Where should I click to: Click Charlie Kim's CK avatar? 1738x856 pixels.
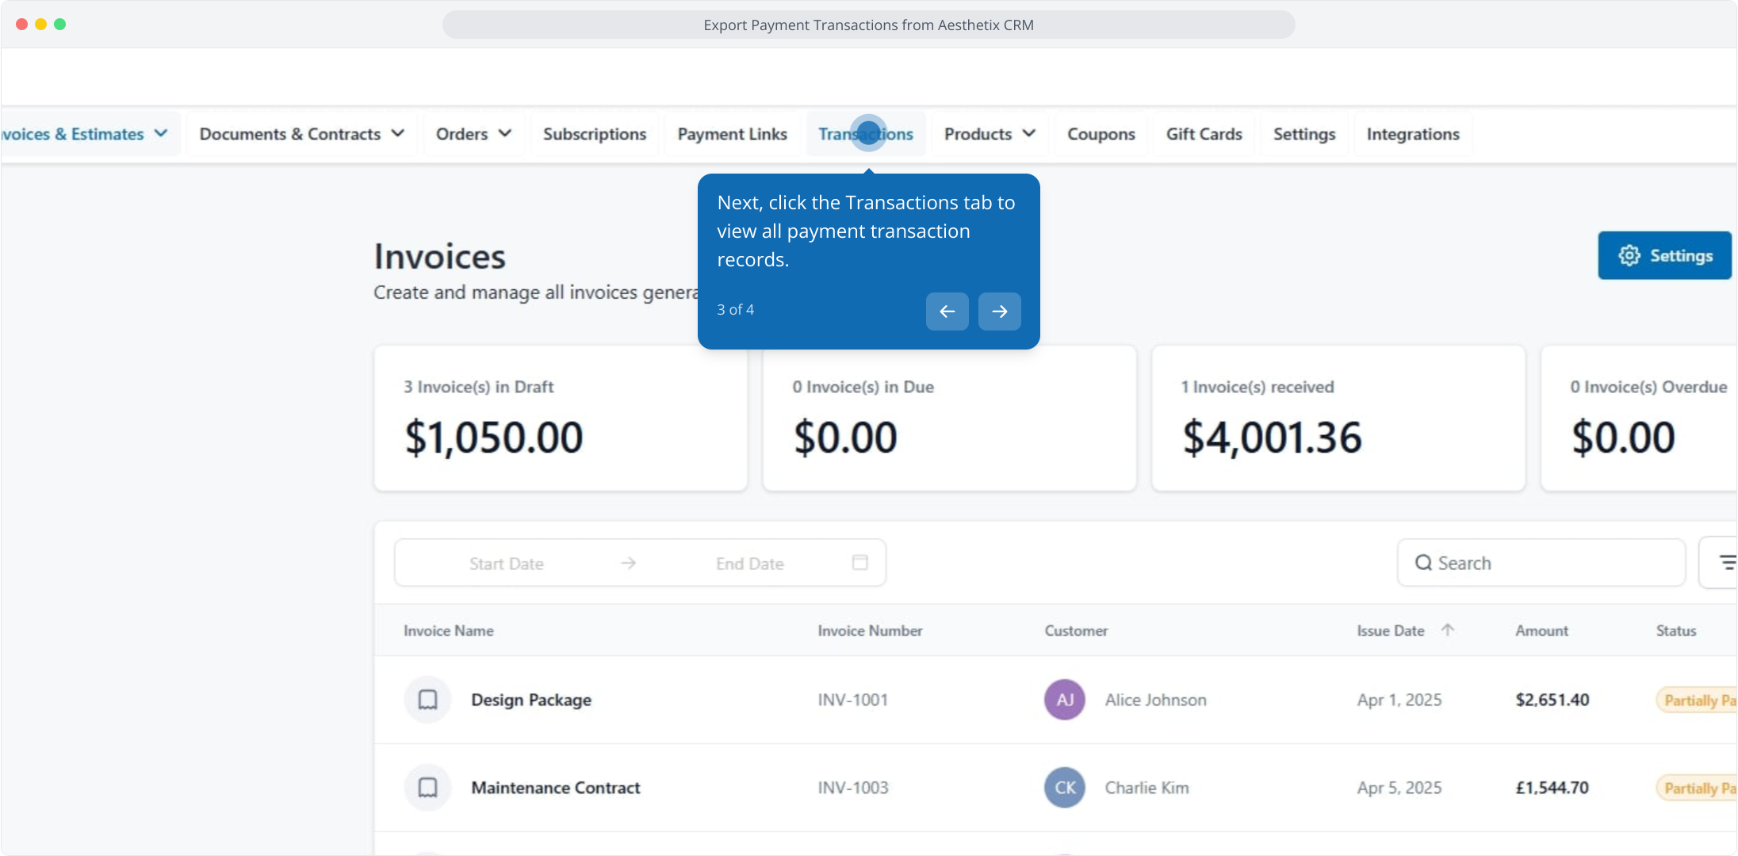click(1064, 788)
